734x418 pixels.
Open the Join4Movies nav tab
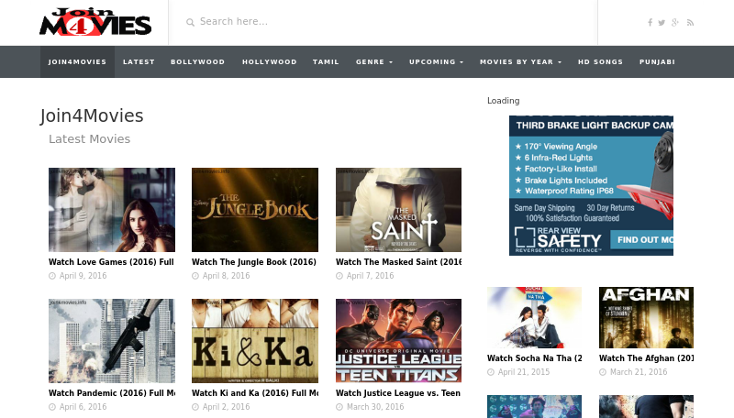click(x=77, y=61)
